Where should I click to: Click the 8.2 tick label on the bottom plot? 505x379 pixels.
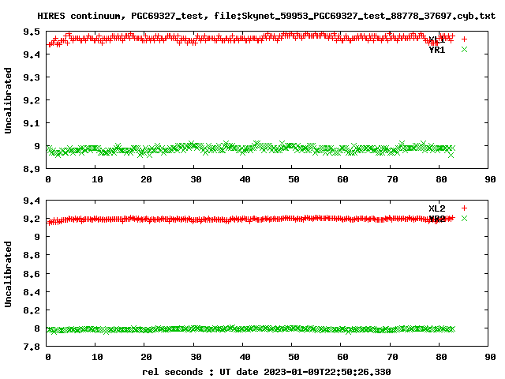[x=32, y=310]
